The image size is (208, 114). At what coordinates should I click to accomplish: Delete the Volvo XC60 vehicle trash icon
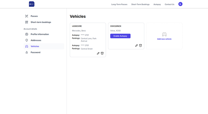141,45
